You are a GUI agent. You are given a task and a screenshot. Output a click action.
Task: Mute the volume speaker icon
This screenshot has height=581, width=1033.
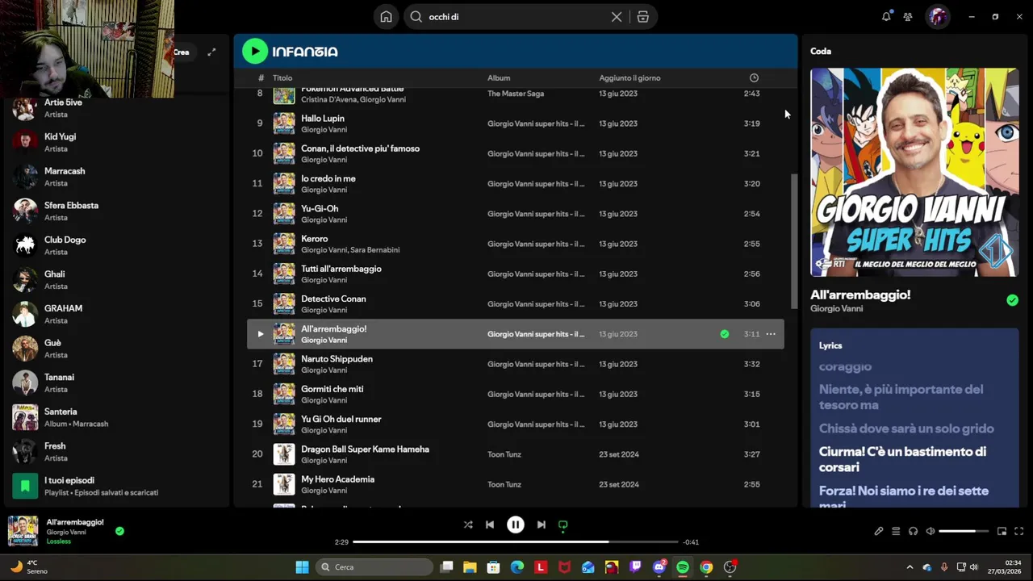click(931, 531)
